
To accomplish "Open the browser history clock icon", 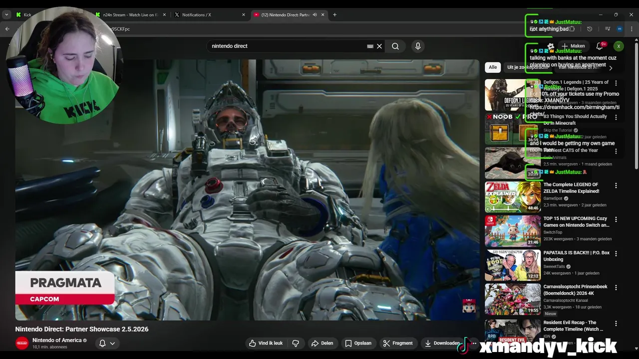I will [590, 29].
